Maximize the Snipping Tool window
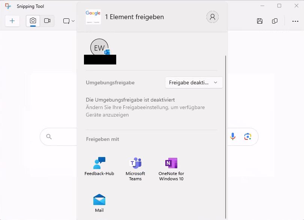The height and width of the screenshot is (220, 304). [279, 6]
